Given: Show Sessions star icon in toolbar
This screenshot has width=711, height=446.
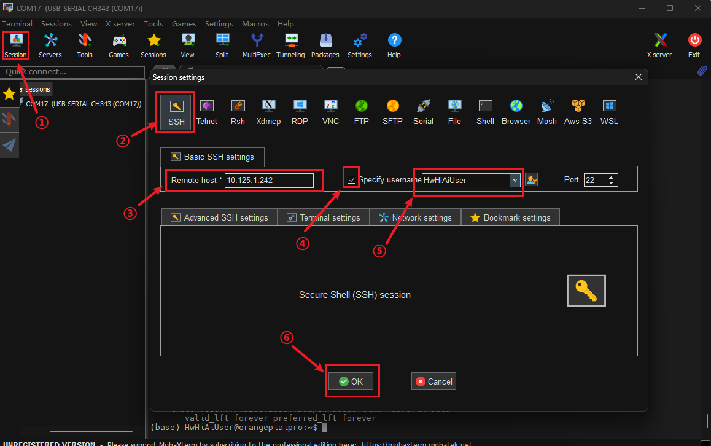Looking at the screenshot, I should tap(153, 46).
